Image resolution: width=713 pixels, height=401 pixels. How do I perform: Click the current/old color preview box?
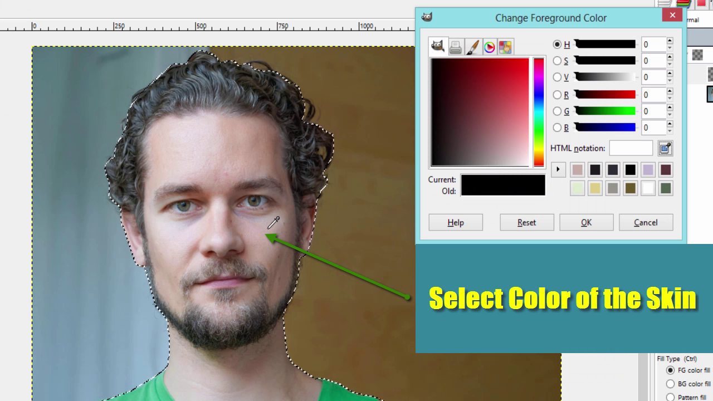tap(503, 185)
